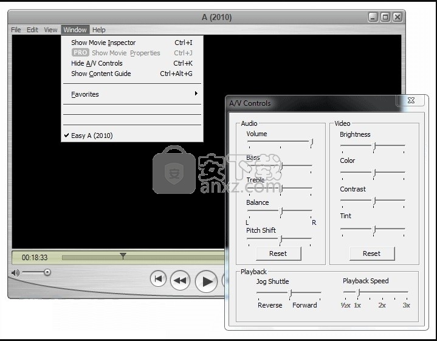Image resolution: width=437 pixels, height=341 pixels.
Task: Click the Tint slider handle
Action: (374, 230)
